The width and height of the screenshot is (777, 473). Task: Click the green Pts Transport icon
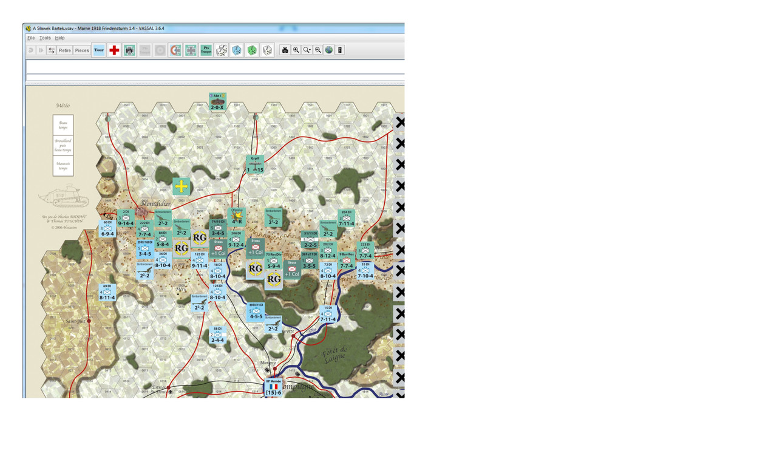tap(206, 50)
